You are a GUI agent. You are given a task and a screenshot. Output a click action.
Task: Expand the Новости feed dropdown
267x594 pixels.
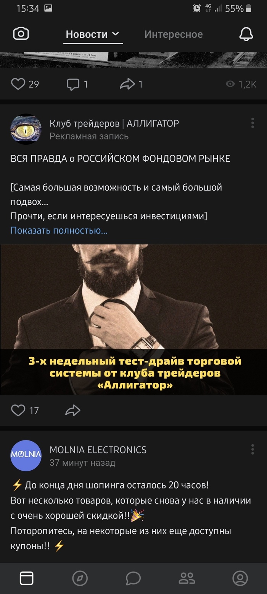point(93,34)
